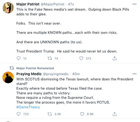
Task: Share Major Patriot's tweet
Action: [x=114, y=58]
